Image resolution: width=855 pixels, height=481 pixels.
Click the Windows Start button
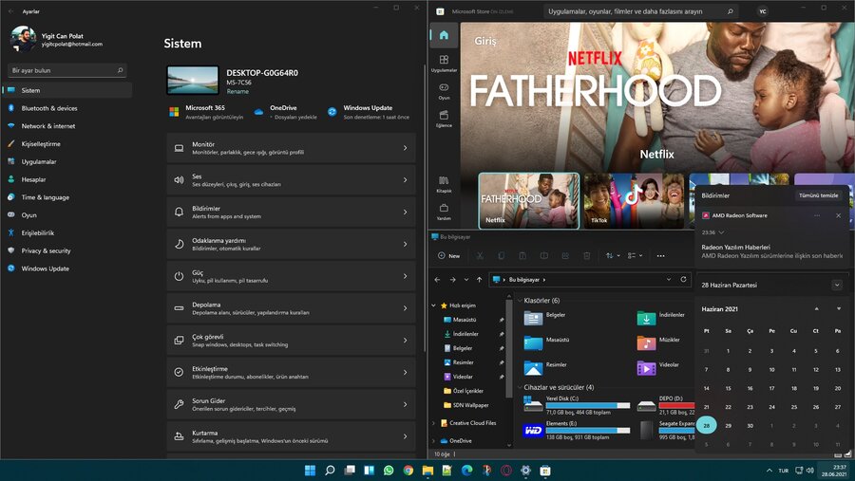[x=310, y=471]
